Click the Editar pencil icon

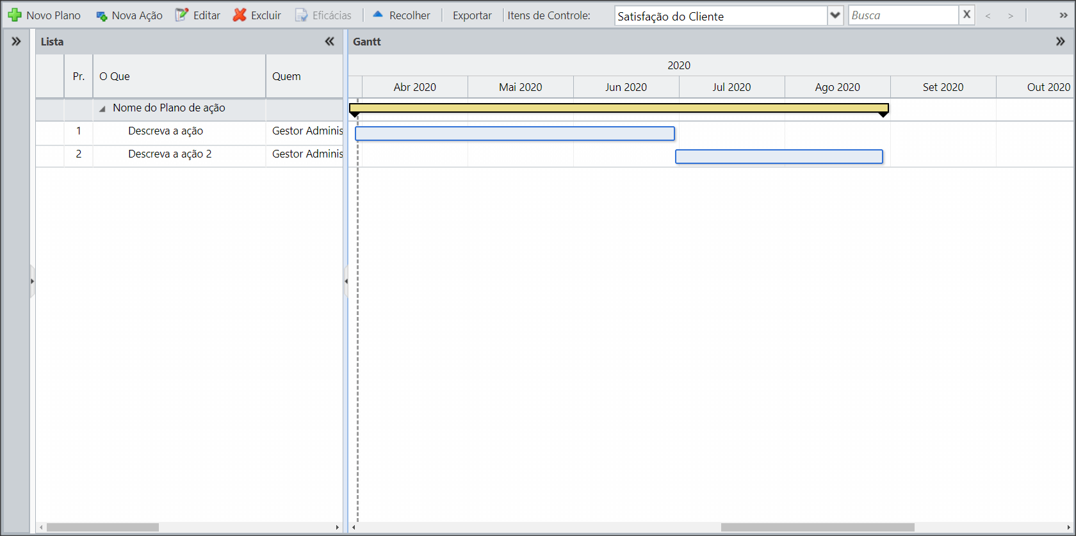tap(182, 15)
